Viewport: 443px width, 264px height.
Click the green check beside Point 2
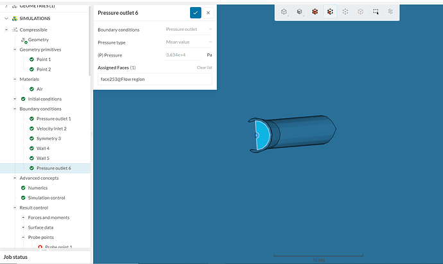pyautogui.click(x=31, y=69)
